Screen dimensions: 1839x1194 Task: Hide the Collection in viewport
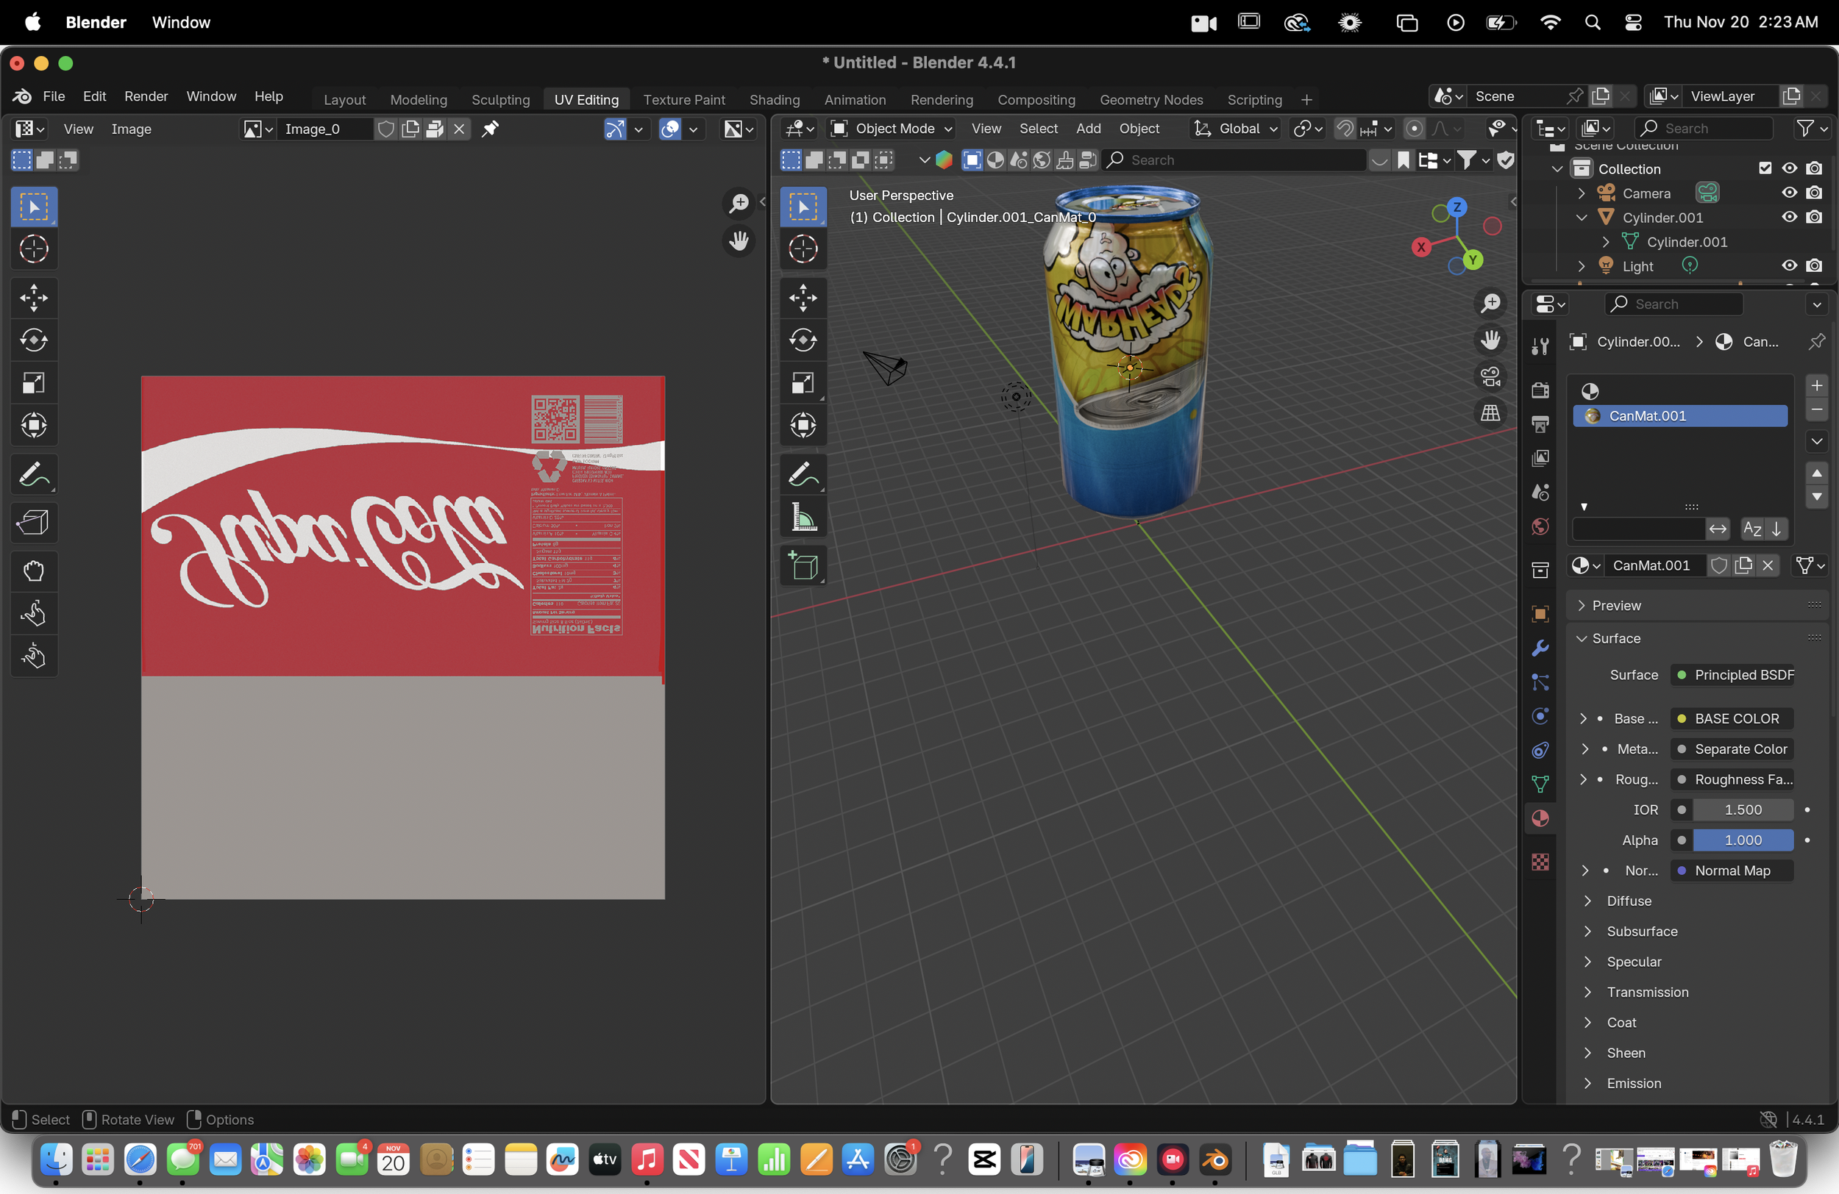pos(1790,168)
